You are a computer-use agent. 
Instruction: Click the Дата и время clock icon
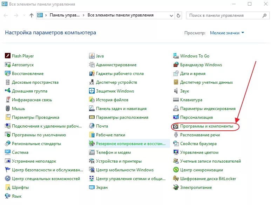(176, 74)
